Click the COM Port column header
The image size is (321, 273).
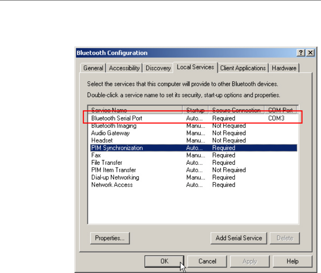tap(281, 110)
